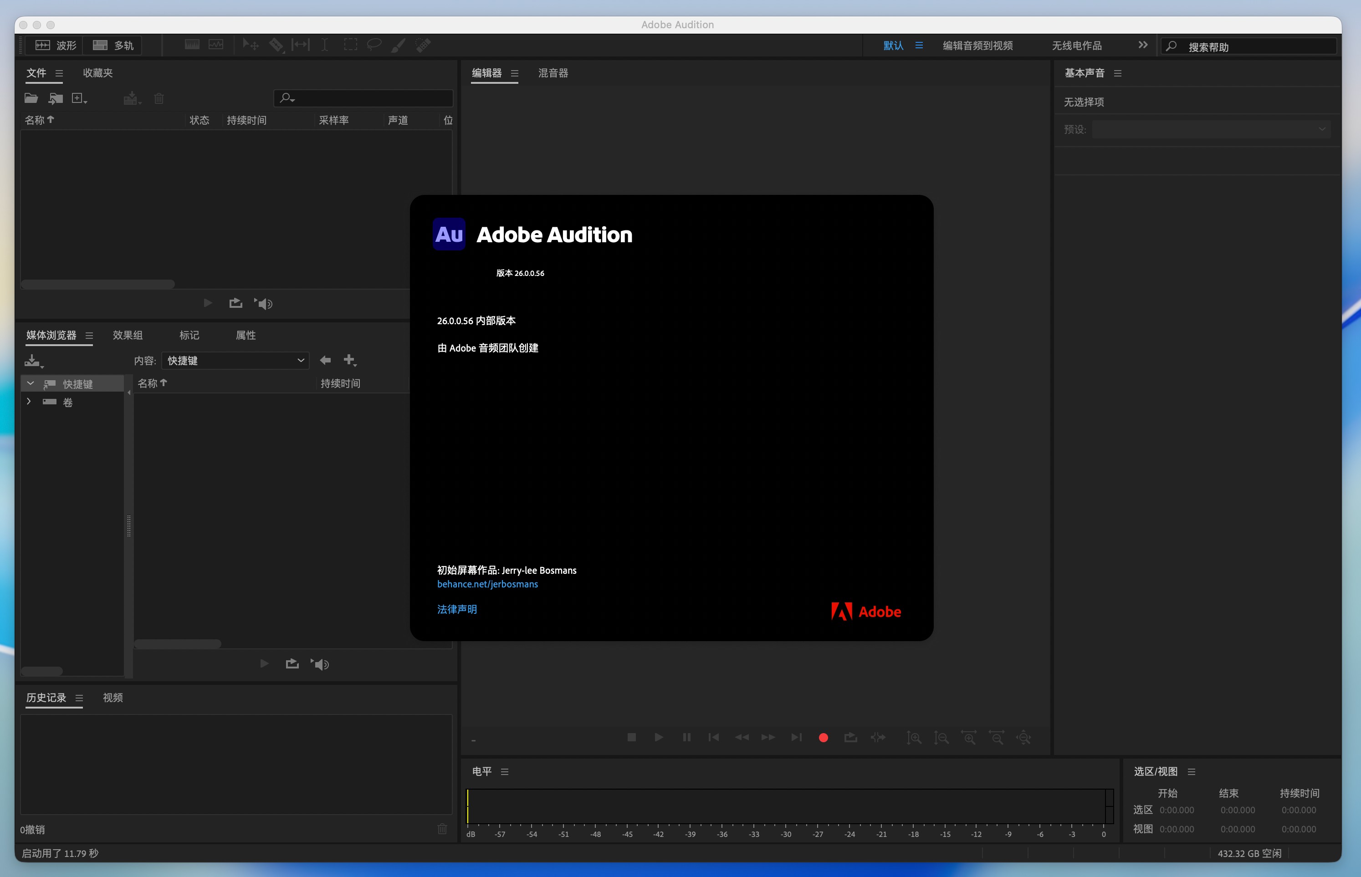This screenshot has width=1361, height=877.
Task: Open the behance.net/jerbosmans link
Action: click(487, 584)
